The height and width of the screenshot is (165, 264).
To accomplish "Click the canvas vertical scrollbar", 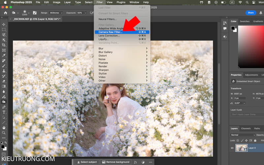I will tap(219, 93).
